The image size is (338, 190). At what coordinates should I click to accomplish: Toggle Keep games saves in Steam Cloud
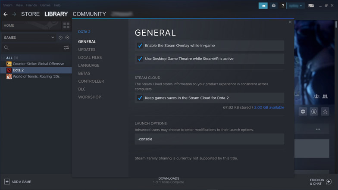140,98
